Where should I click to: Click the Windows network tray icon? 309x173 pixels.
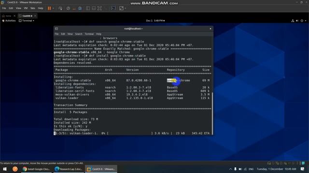click(x=245, y=169)
